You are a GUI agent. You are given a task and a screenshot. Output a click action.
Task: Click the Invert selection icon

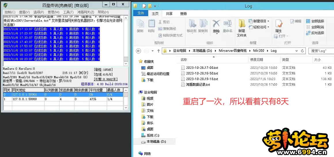[308, 33]
